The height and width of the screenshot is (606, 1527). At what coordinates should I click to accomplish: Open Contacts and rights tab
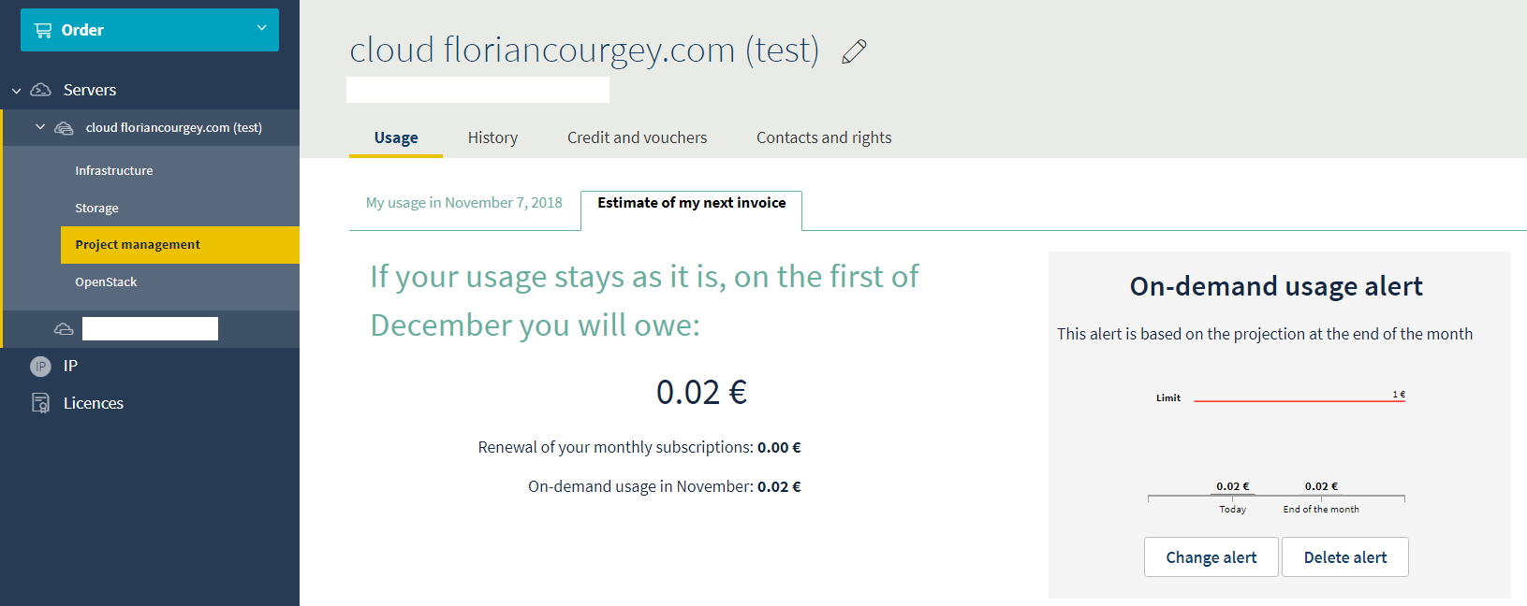824,137
